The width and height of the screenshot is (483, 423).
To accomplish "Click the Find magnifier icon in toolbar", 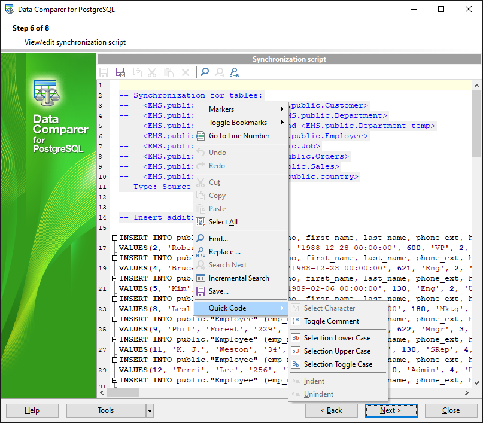I will click(205, 72).
